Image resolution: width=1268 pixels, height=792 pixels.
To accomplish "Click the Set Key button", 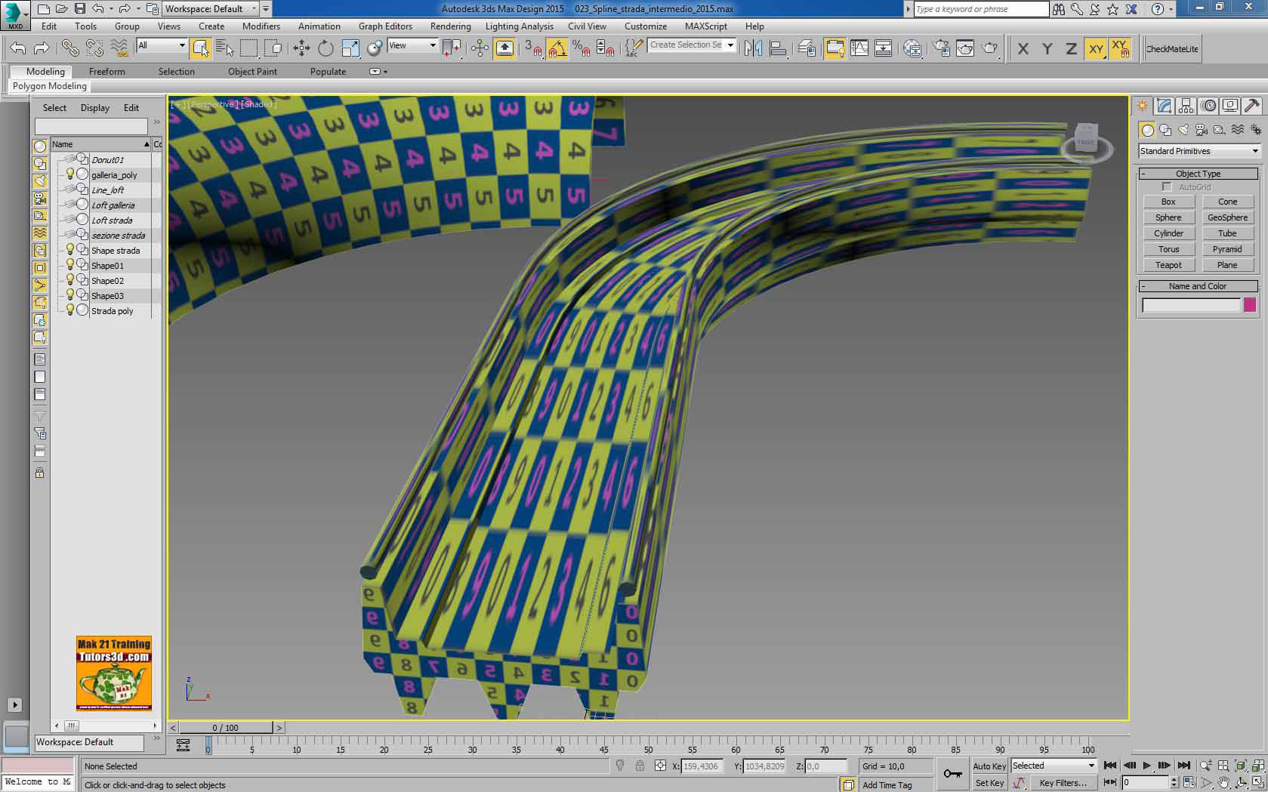I will coord(989,783).
